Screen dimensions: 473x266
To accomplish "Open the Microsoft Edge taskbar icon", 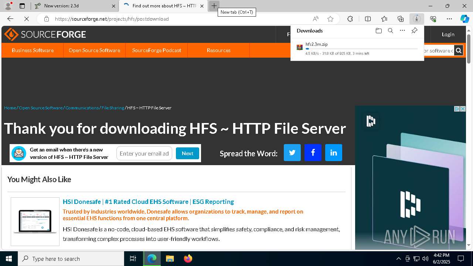I will pyautogui.click(x=152, y=259).
